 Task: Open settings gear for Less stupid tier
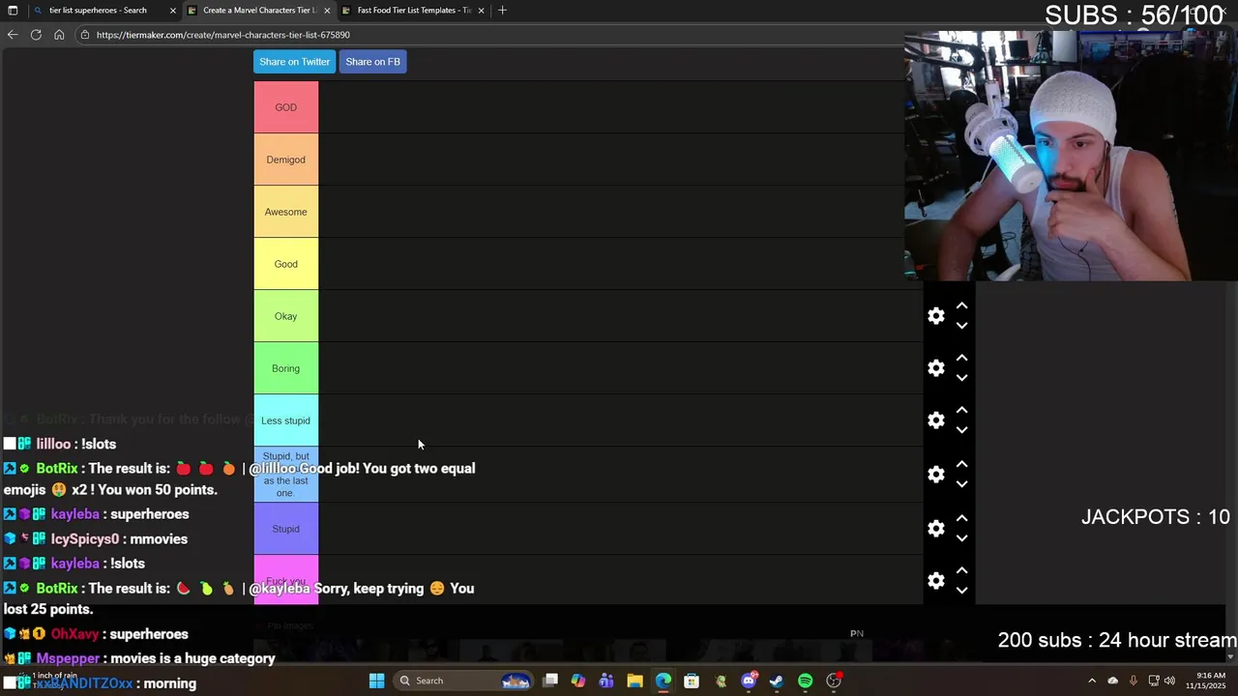[936, 420]
